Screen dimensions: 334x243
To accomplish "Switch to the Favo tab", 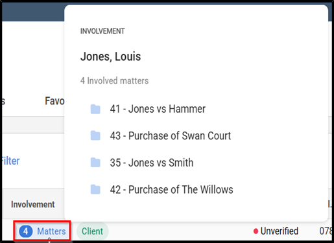I will [54, 101].
